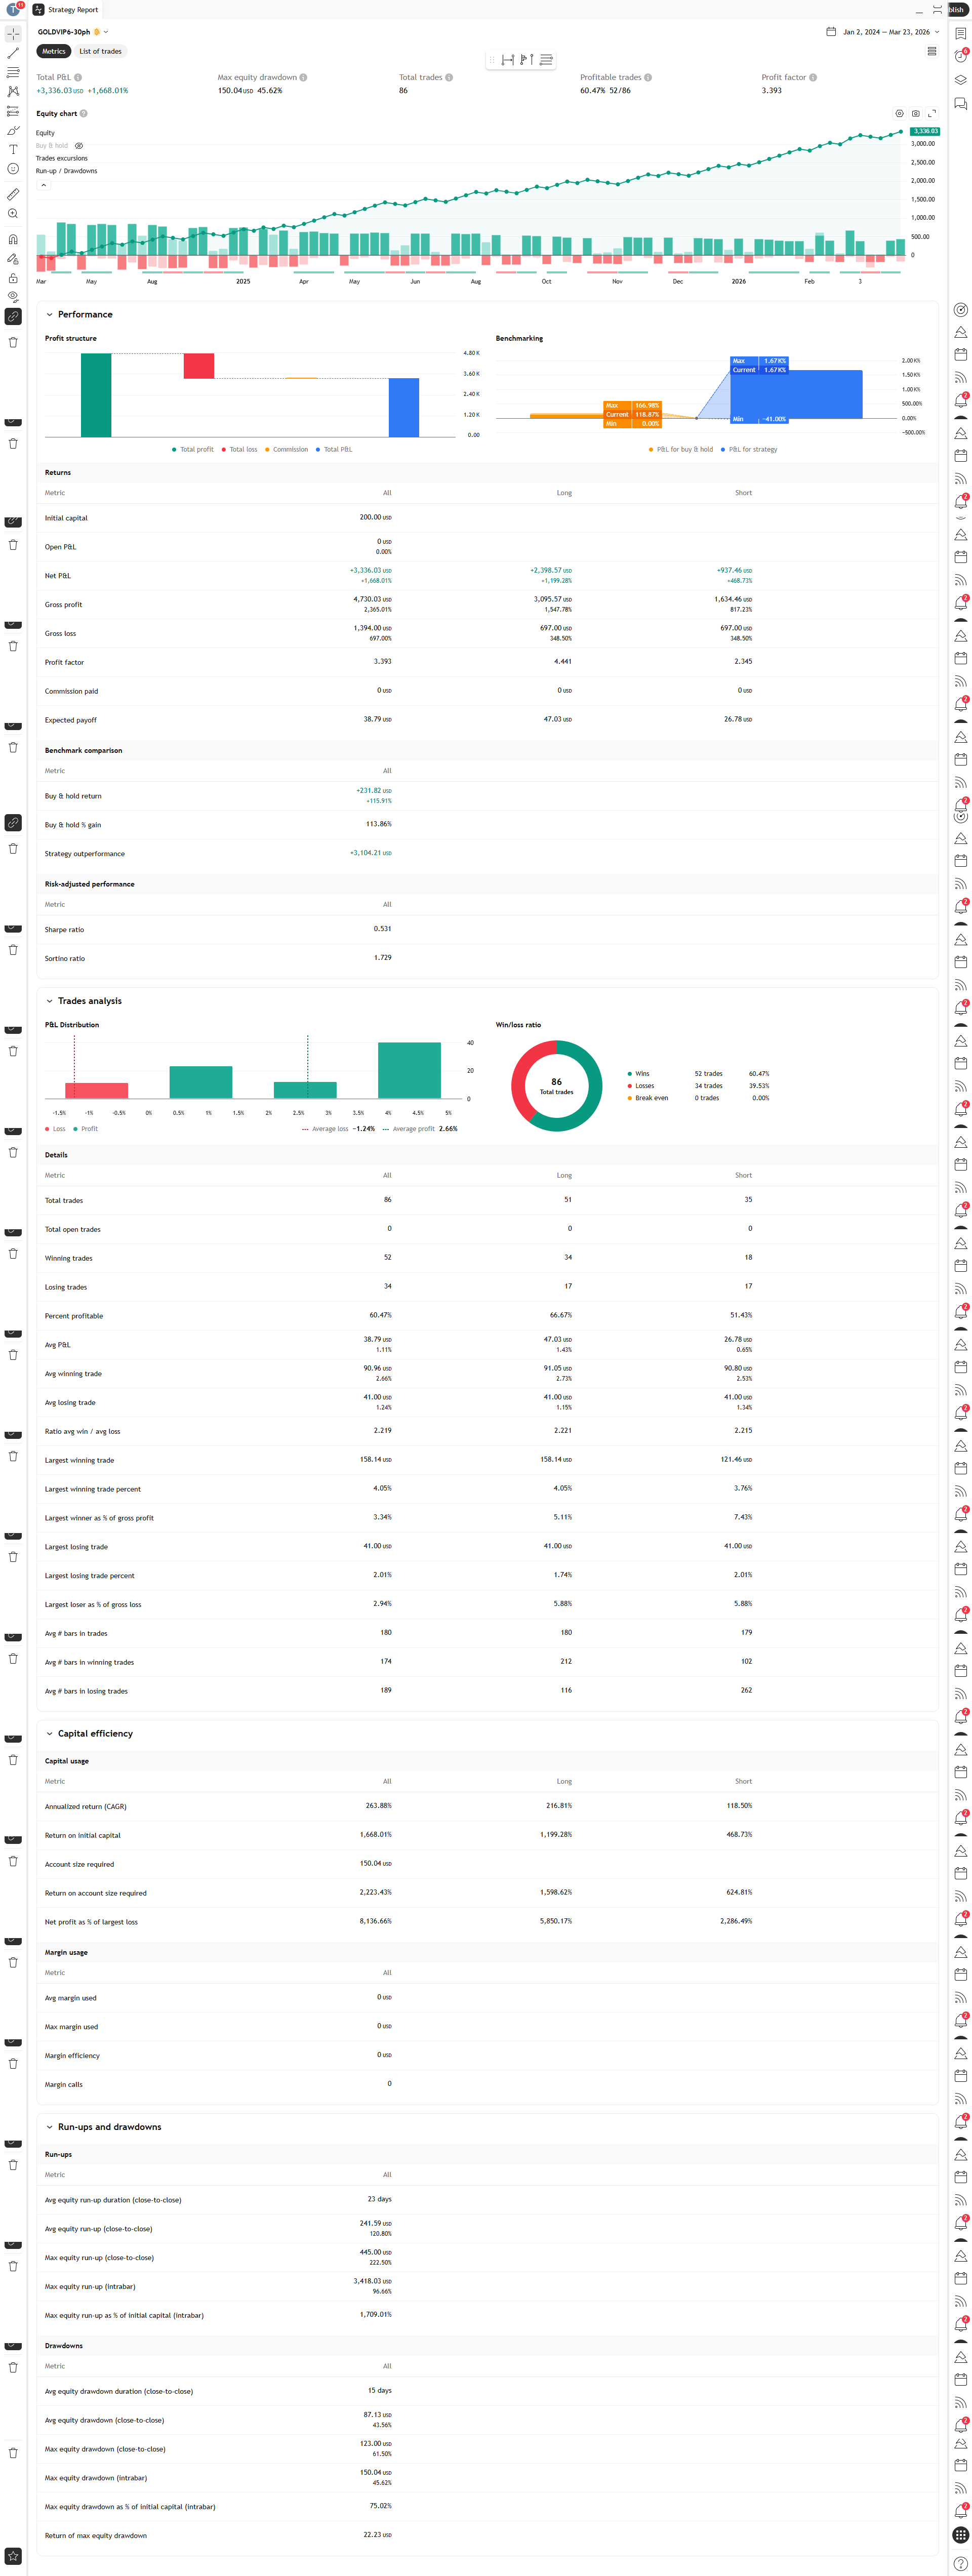Open the chart patterns tool
The image size is (972, 2576).
point(13,91)
